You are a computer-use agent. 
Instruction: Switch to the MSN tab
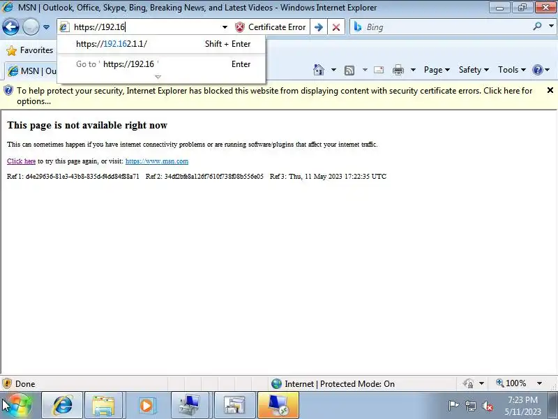tap(31, 71)
